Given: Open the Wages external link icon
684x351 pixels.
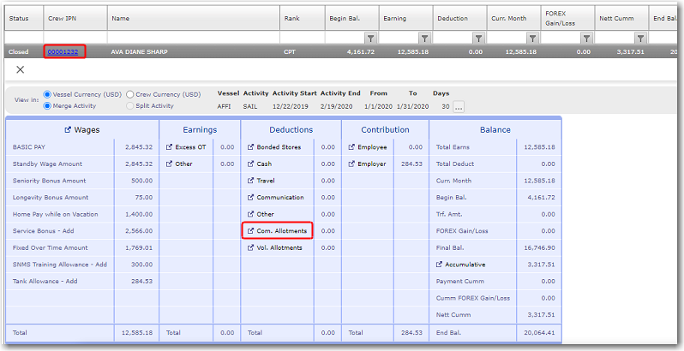Looking at the screenshot, I should click(x=69, y=130).
